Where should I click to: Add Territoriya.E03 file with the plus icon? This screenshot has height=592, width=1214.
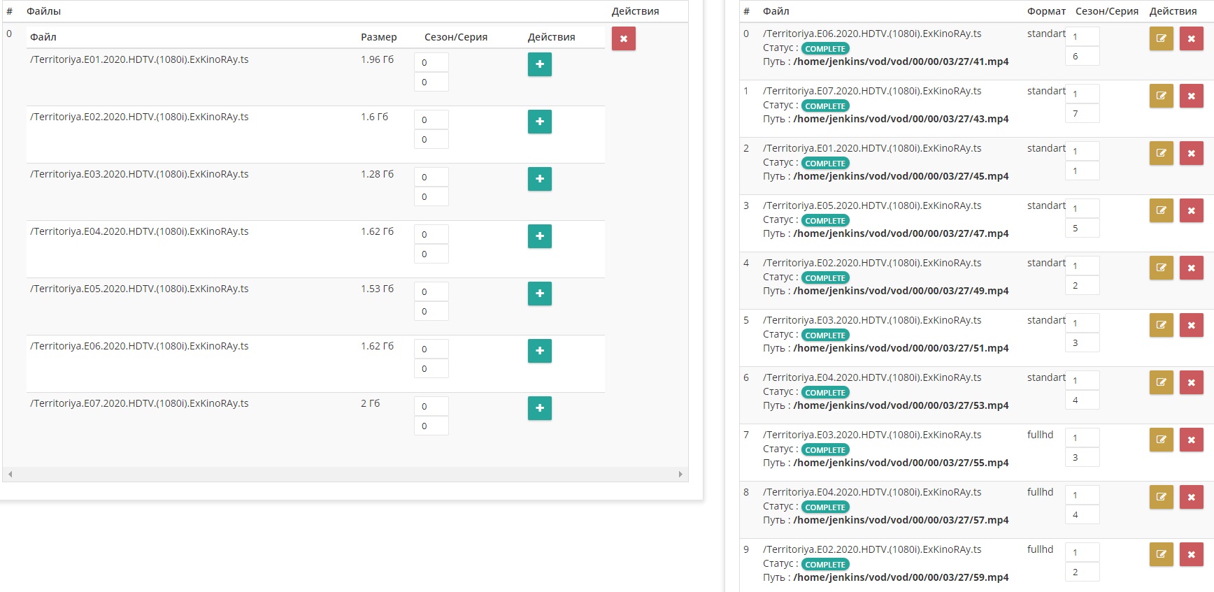pyautogui.click(x=539, y=179)
